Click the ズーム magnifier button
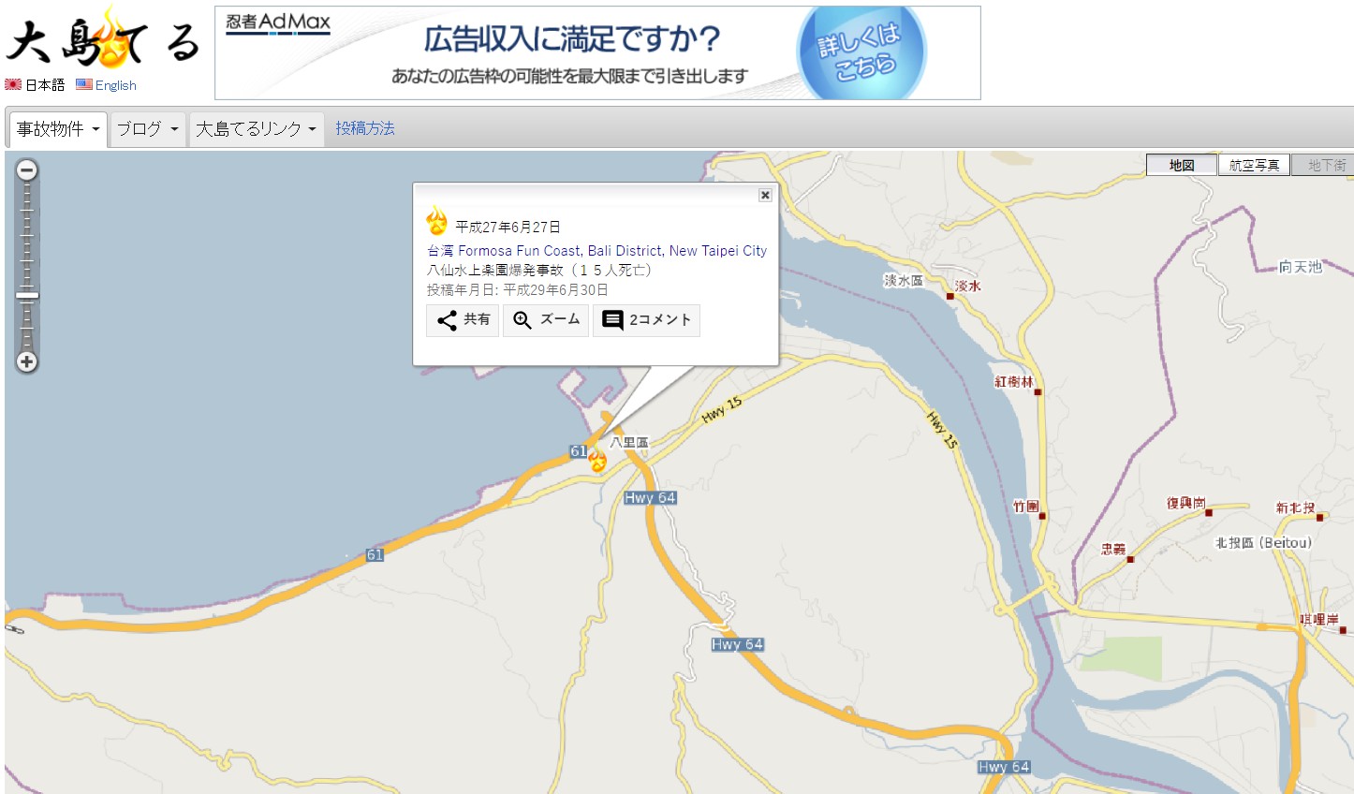The height and width of the screenshot is (794, 1354). coord(546,320)
